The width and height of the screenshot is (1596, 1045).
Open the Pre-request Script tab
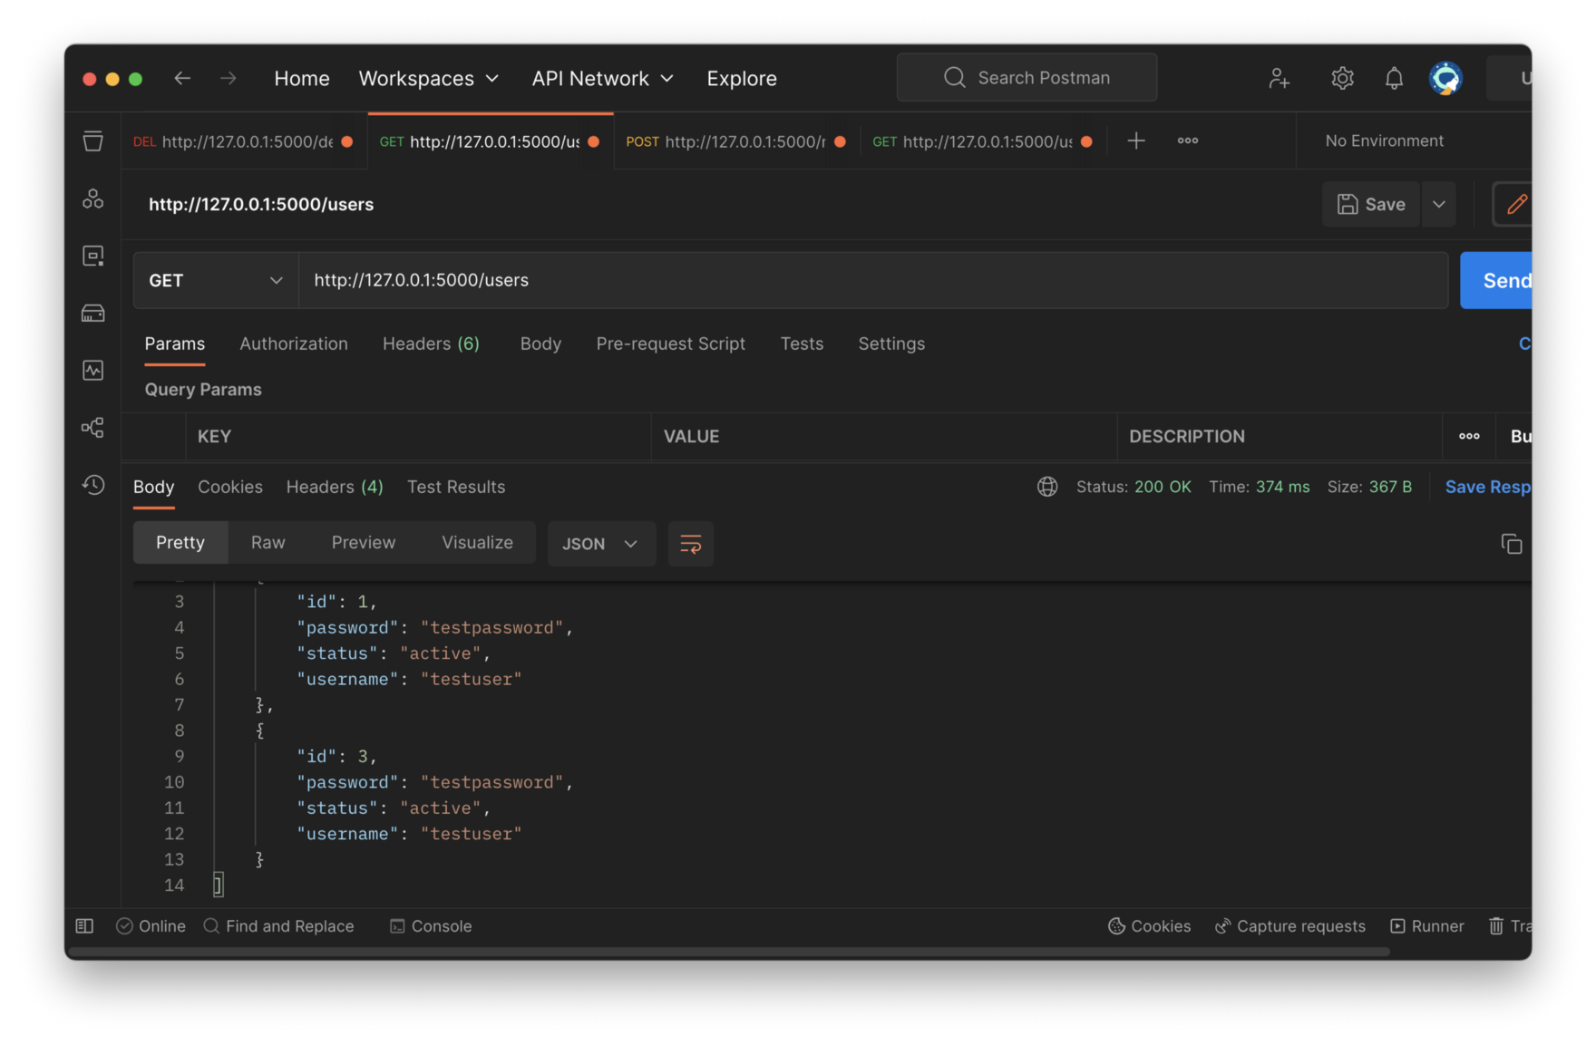[670, 343]
